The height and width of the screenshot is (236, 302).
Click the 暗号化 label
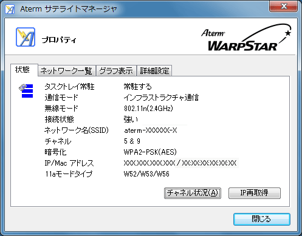[x=55, y=152]
